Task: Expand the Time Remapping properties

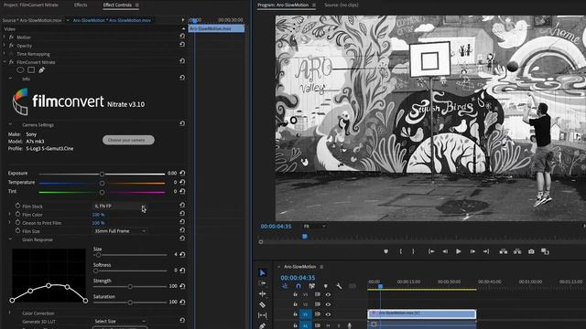Action: point(5,54)
